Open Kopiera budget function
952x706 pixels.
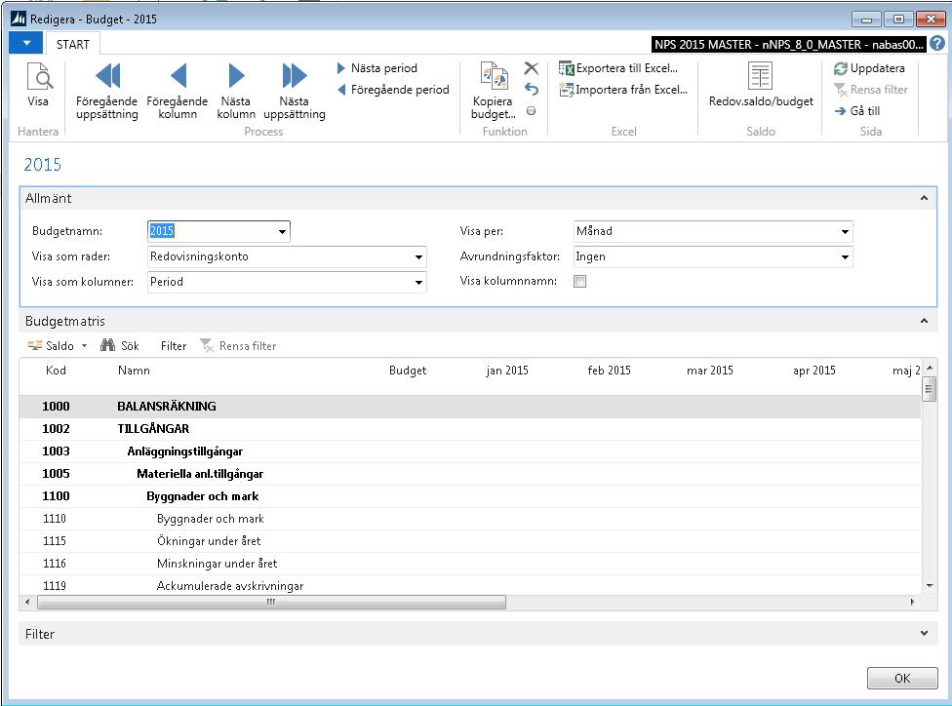(494, 90)
